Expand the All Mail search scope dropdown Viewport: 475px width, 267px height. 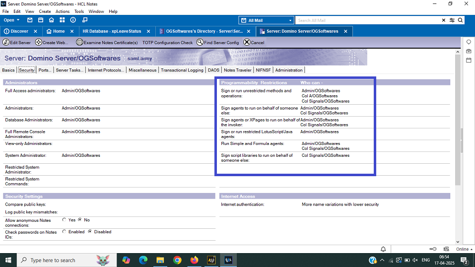tap(290, 20)
